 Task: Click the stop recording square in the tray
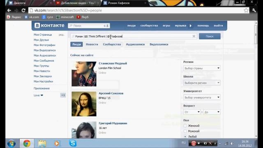pyautogui.click(x=199, y=143)
